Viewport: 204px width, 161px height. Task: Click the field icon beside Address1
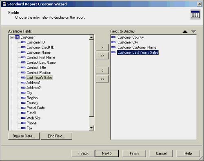23,83
